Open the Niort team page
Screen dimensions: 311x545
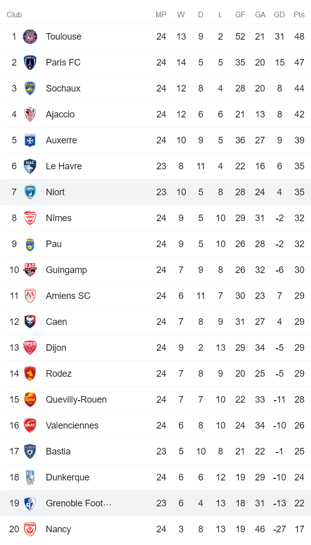55,192
